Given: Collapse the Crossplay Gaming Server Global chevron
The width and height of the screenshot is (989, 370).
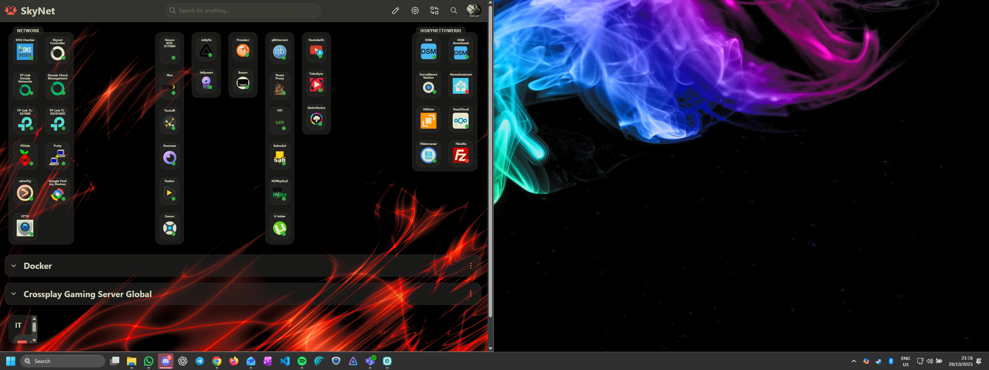Looking at the screenshot, I should (x=14, y=294).
